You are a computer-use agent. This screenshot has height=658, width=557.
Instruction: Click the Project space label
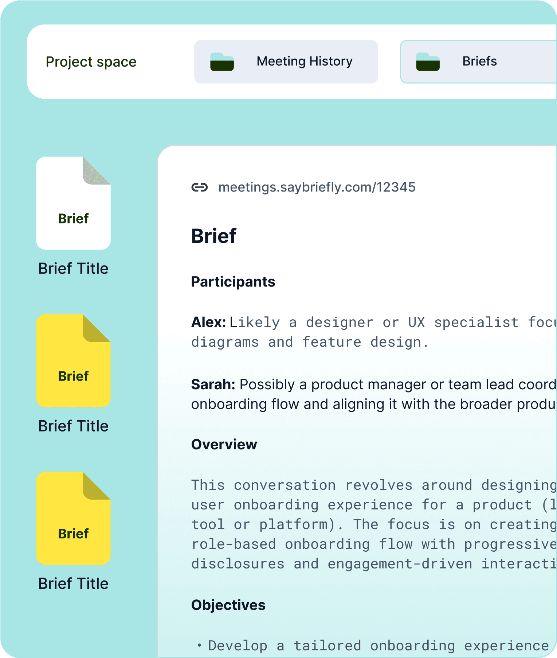pos(91,62)
